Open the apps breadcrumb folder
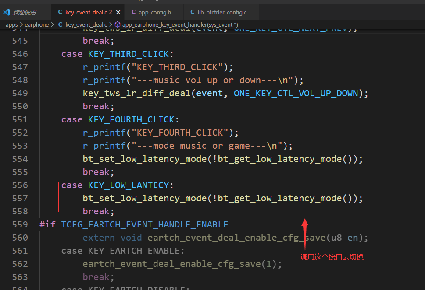The height and width of the screenshot is (290, 425). [12, 25]
